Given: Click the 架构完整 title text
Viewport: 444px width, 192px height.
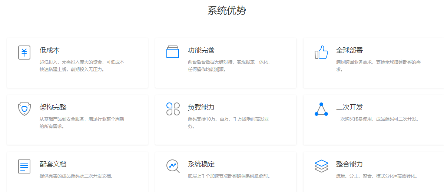Looking at the screenshot, I should pyautogui.click(x=53, y=107).
